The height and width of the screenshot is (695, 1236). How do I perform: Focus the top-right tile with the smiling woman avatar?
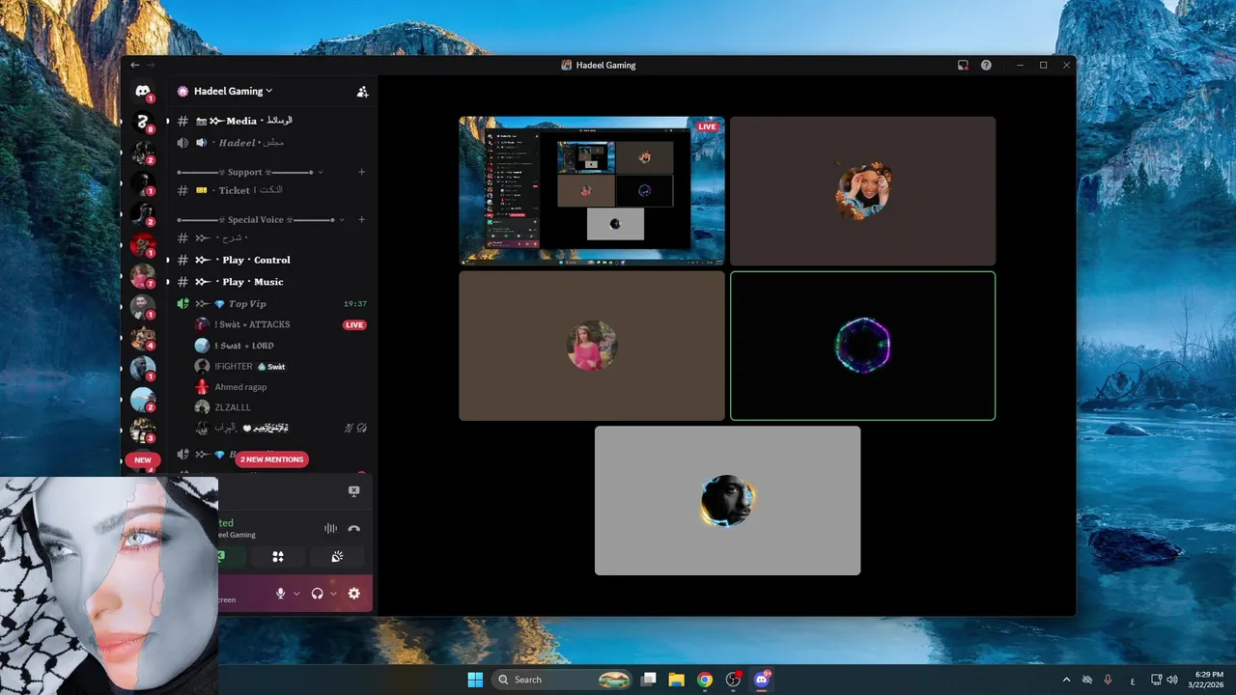pos(862,191)
